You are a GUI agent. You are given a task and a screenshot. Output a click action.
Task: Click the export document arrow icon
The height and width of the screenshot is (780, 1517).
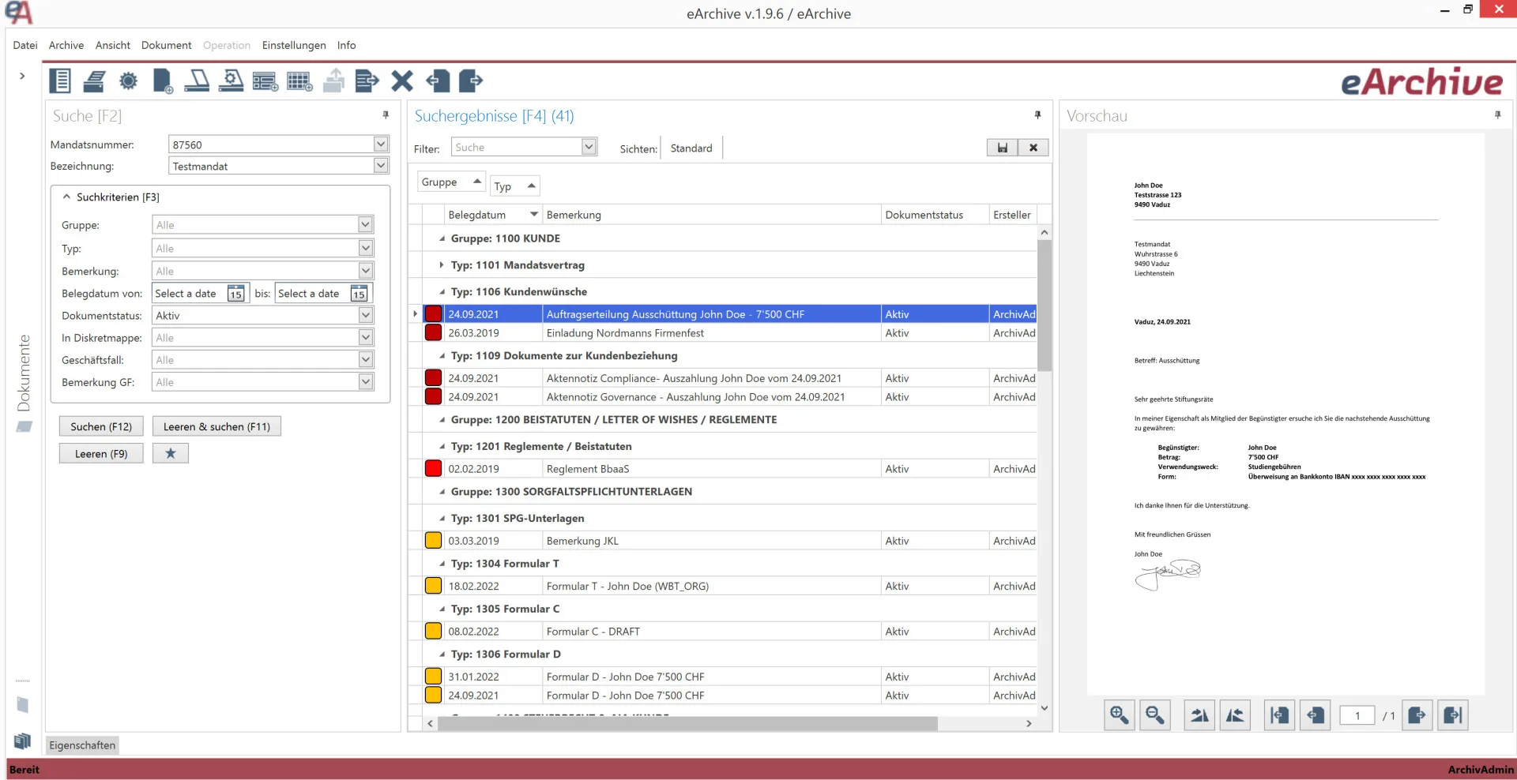(x=367, y=81)
